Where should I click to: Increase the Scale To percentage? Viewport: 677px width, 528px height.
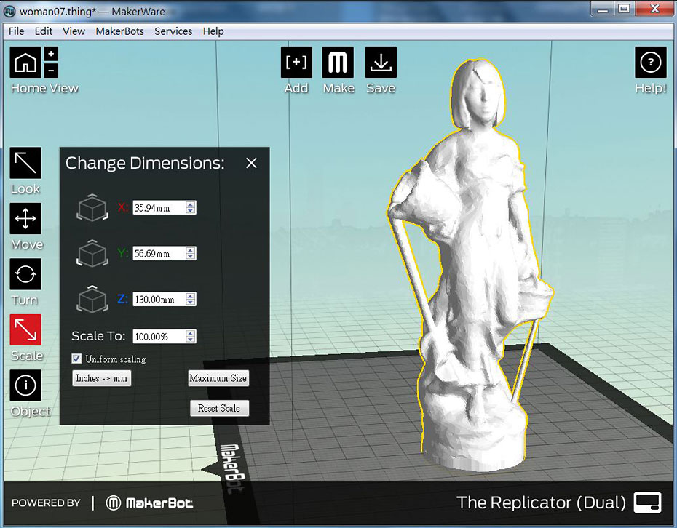[191, 333]
